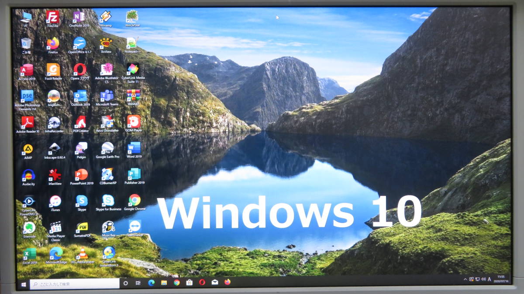Select the Foxit Reader icon
Viewport: 524px width, 294px height.
pos(53,72)
